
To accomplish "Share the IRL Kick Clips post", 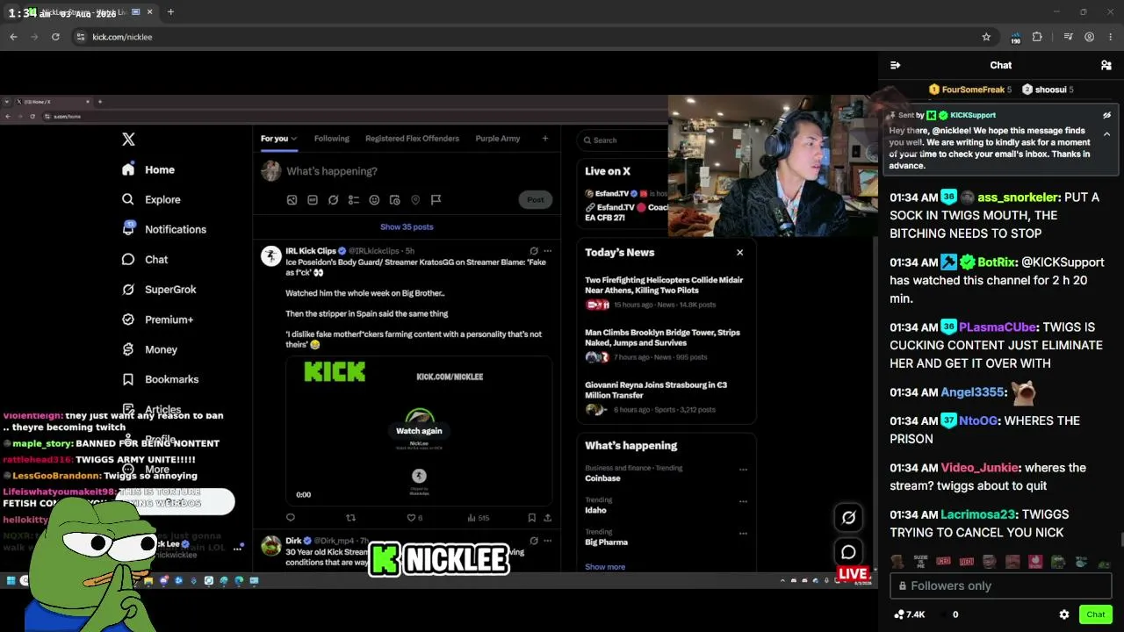I will [x=547, y=518].
